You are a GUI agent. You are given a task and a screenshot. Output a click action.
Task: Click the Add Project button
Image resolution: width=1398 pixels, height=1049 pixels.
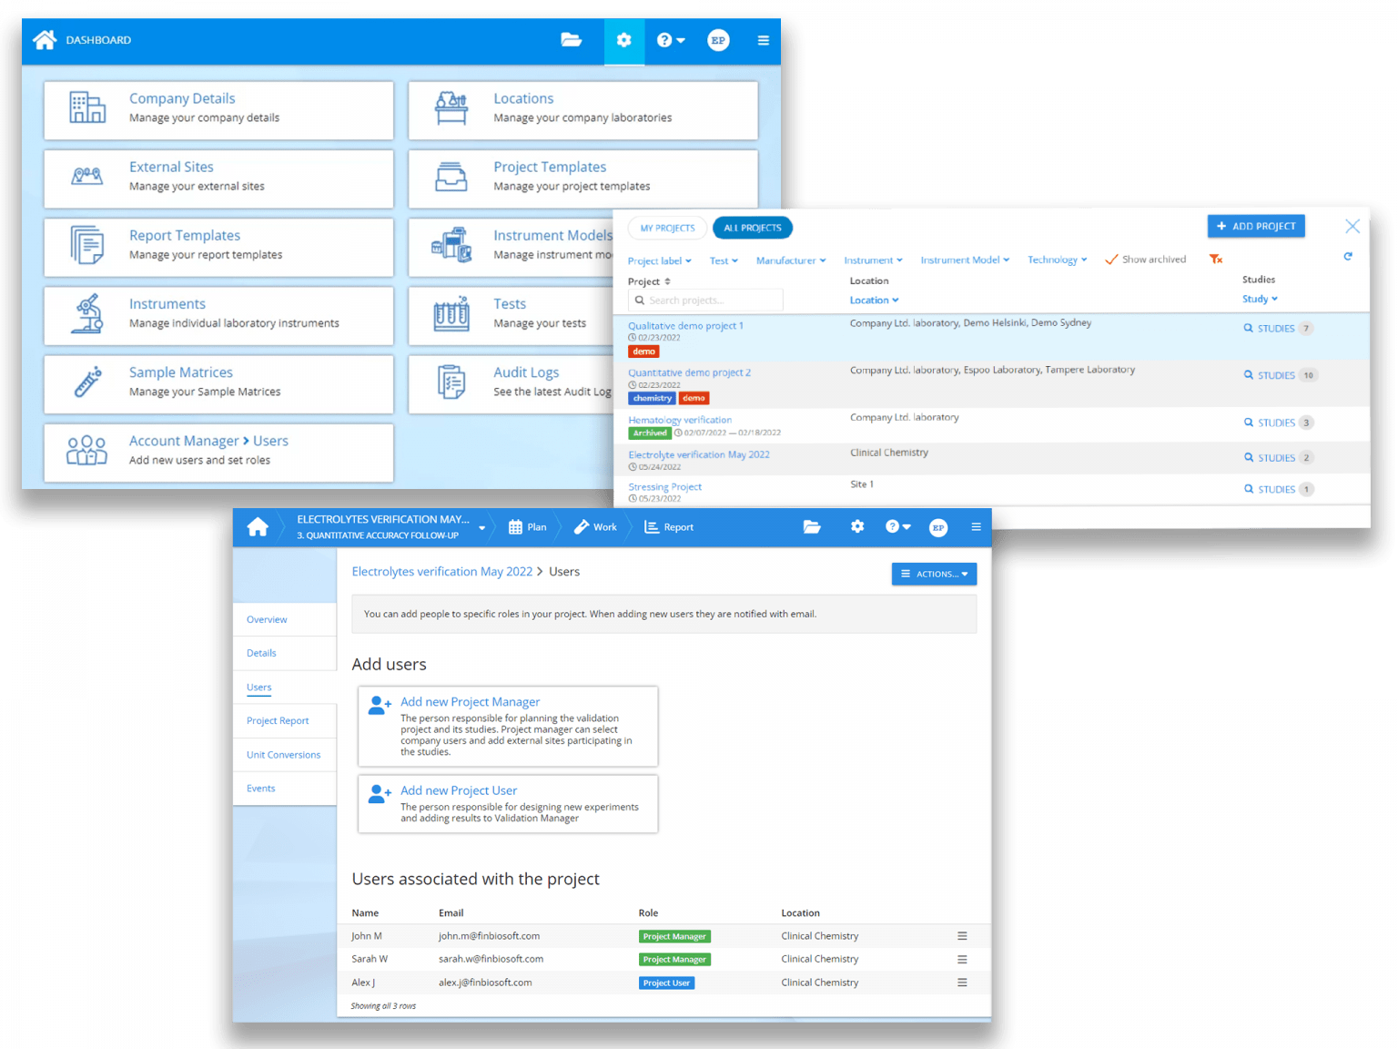1256,226
